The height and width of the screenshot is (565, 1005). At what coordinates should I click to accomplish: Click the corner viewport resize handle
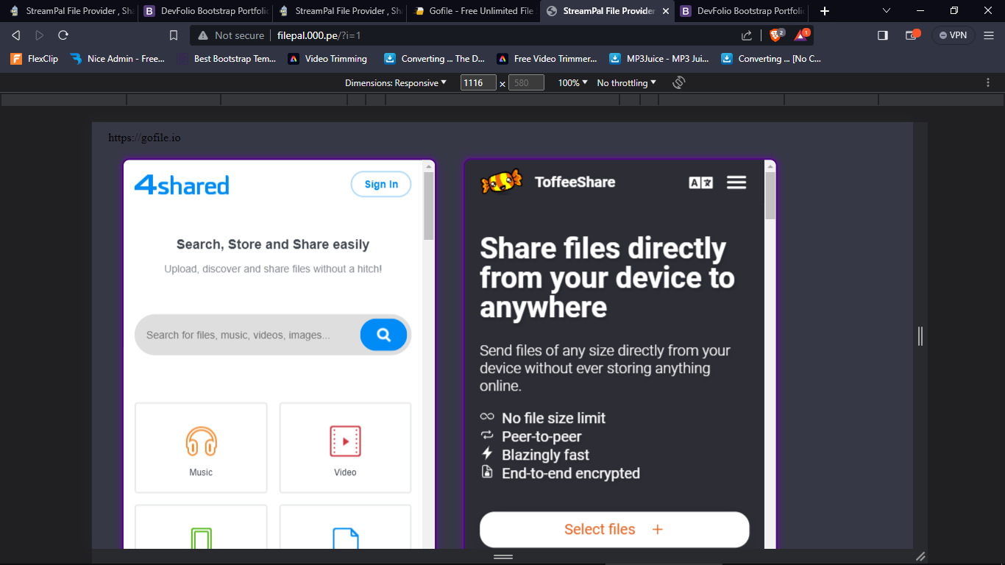(920, 557)
